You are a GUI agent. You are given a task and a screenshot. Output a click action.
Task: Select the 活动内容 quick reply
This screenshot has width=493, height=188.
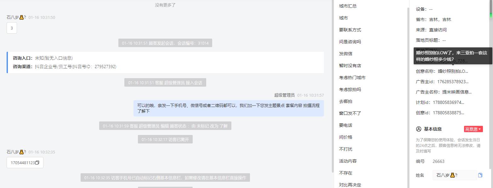(x=348, y=161)
